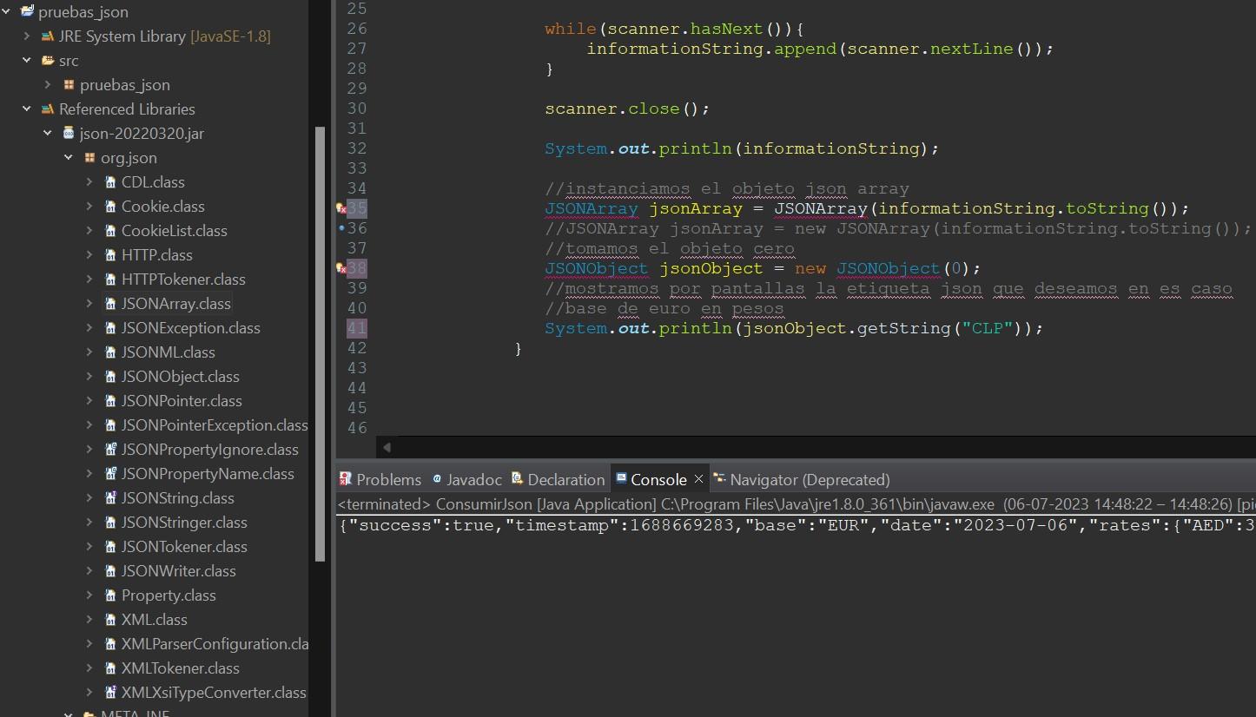Viewport: 1256px width, 717px height.
Task: Click the terminated ConsumirJson console header
Action: point(796,504)
